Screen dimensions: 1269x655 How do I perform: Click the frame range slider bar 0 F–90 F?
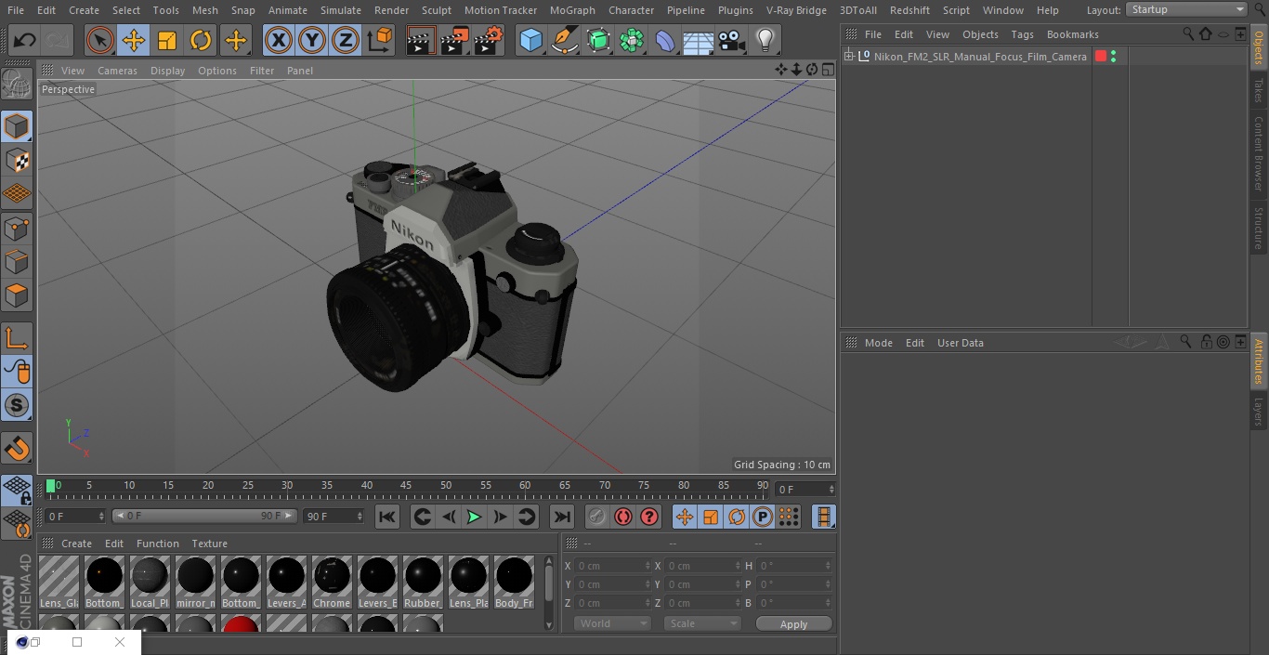point(204,516)
